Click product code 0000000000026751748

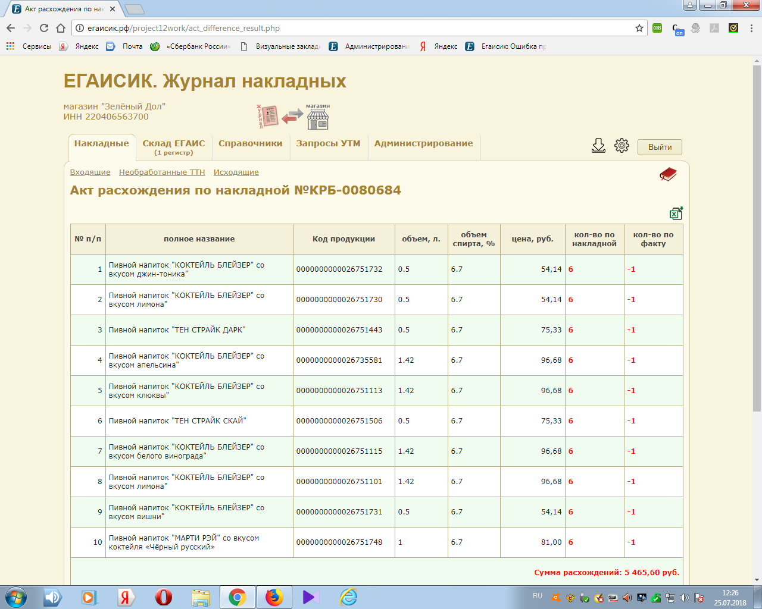339,542
